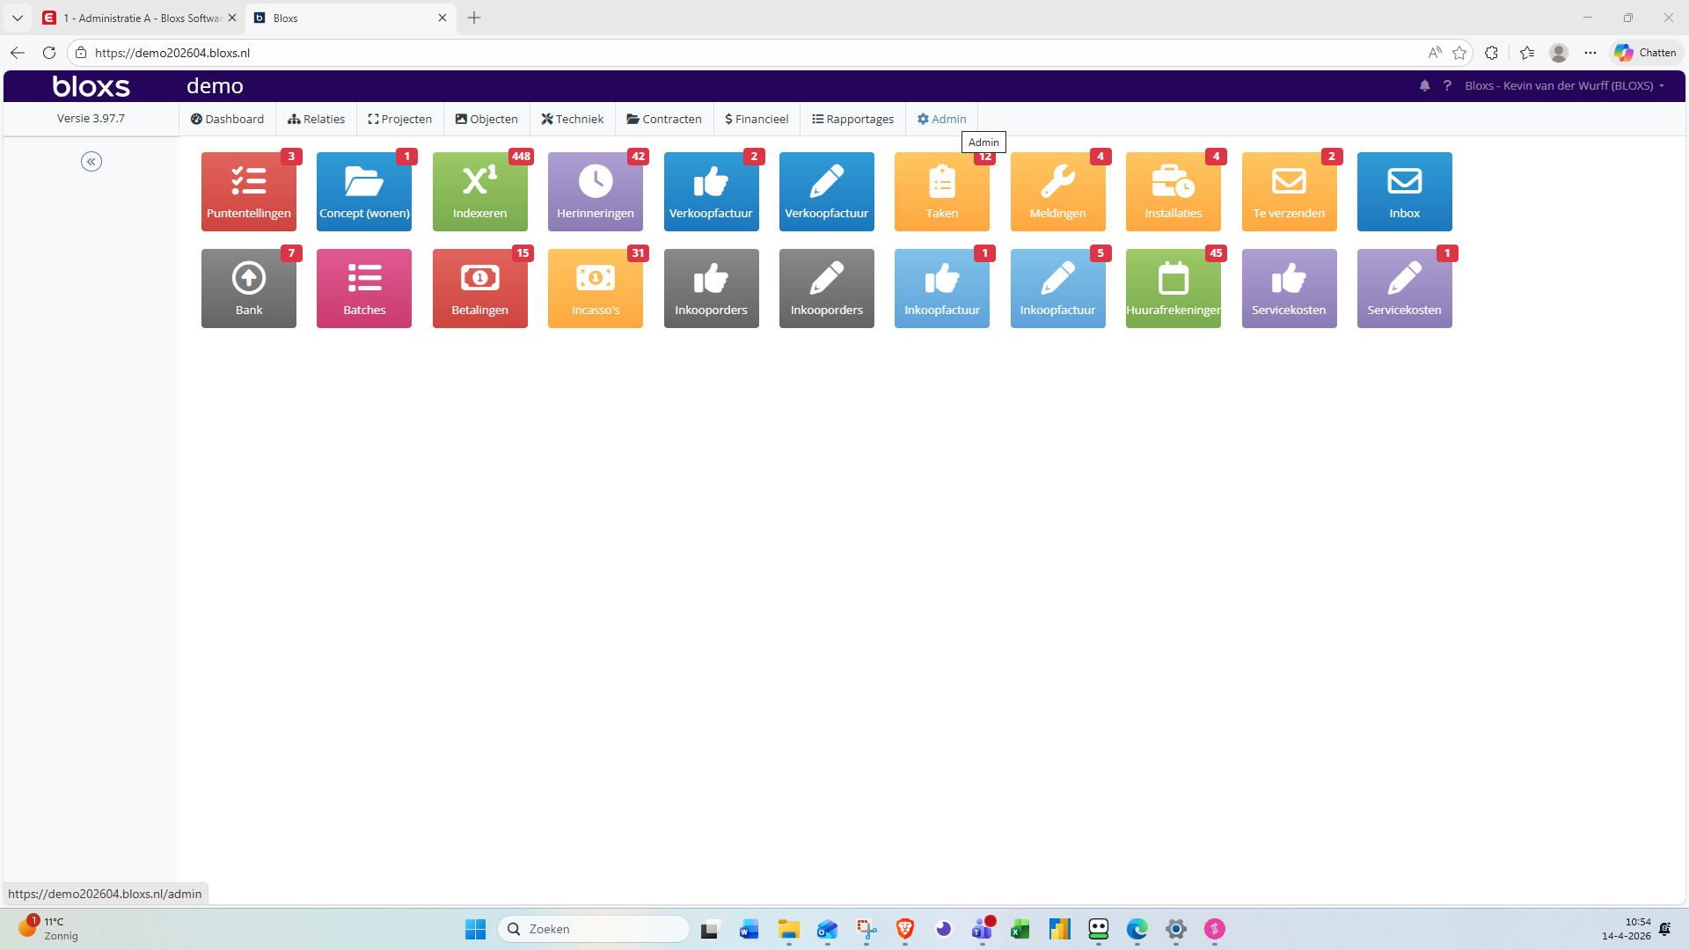Click the bloxs logo link

coord(91,85)
